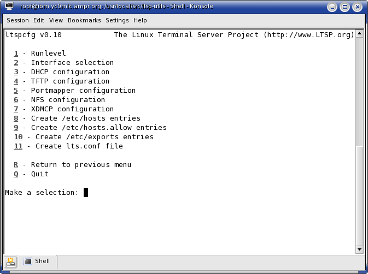
Task: Click the scrollbar down arrow
Action: pyautogui.click(x=359, y=249)
